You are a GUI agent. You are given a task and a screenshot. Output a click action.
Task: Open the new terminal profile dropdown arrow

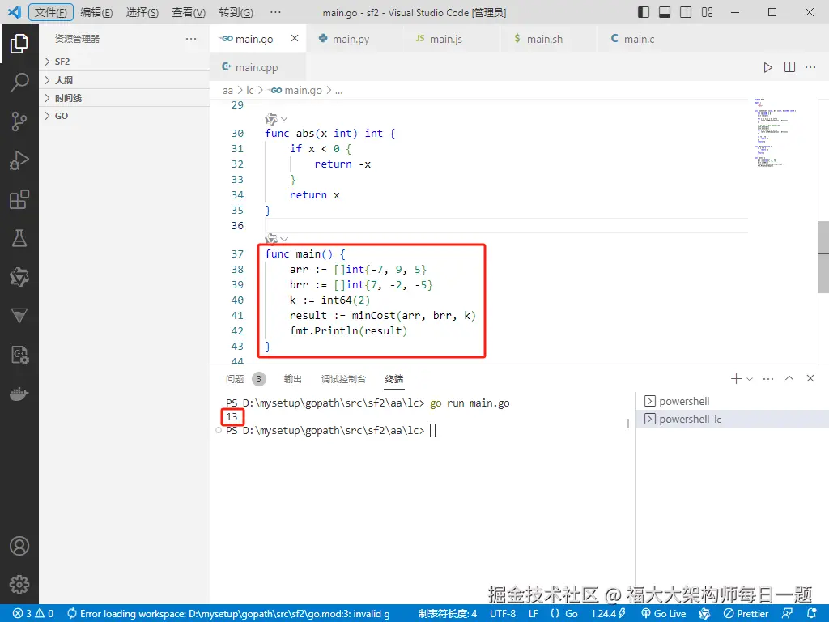749,379
